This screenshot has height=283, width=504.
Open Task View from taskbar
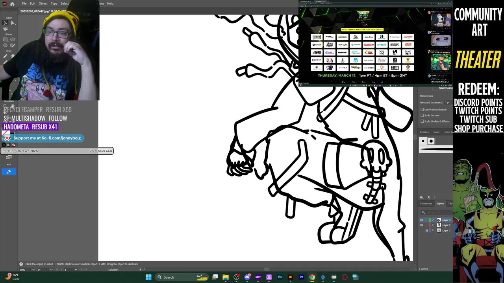(x=215, y=277)
